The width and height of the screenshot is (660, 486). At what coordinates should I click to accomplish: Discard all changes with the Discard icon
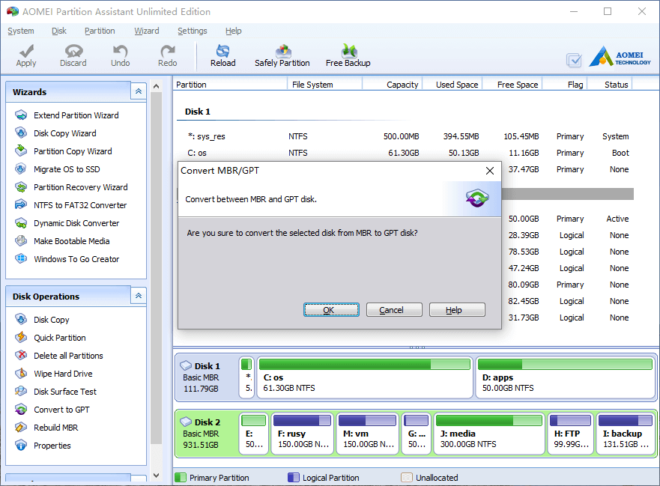pyautogui.click(x=73, y=55)
